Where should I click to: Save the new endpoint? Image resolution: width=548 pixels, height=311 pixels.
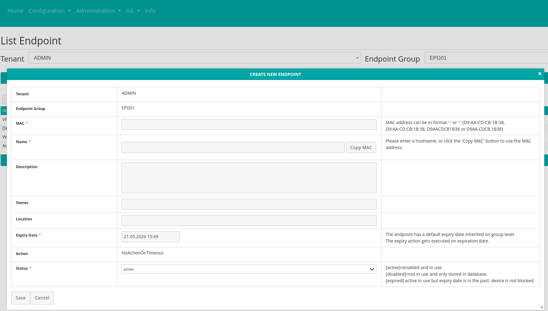(x=21, y=298)
